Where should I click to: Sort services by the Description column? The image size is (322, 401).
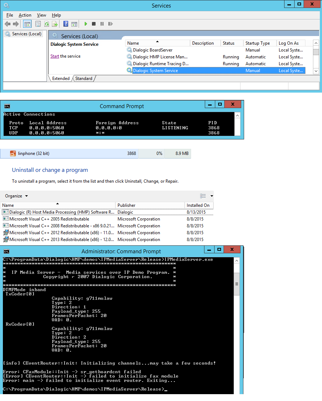coord(205,43)
